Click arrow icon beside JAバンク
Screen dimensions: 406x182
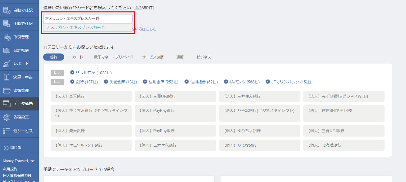click(226, 82)
